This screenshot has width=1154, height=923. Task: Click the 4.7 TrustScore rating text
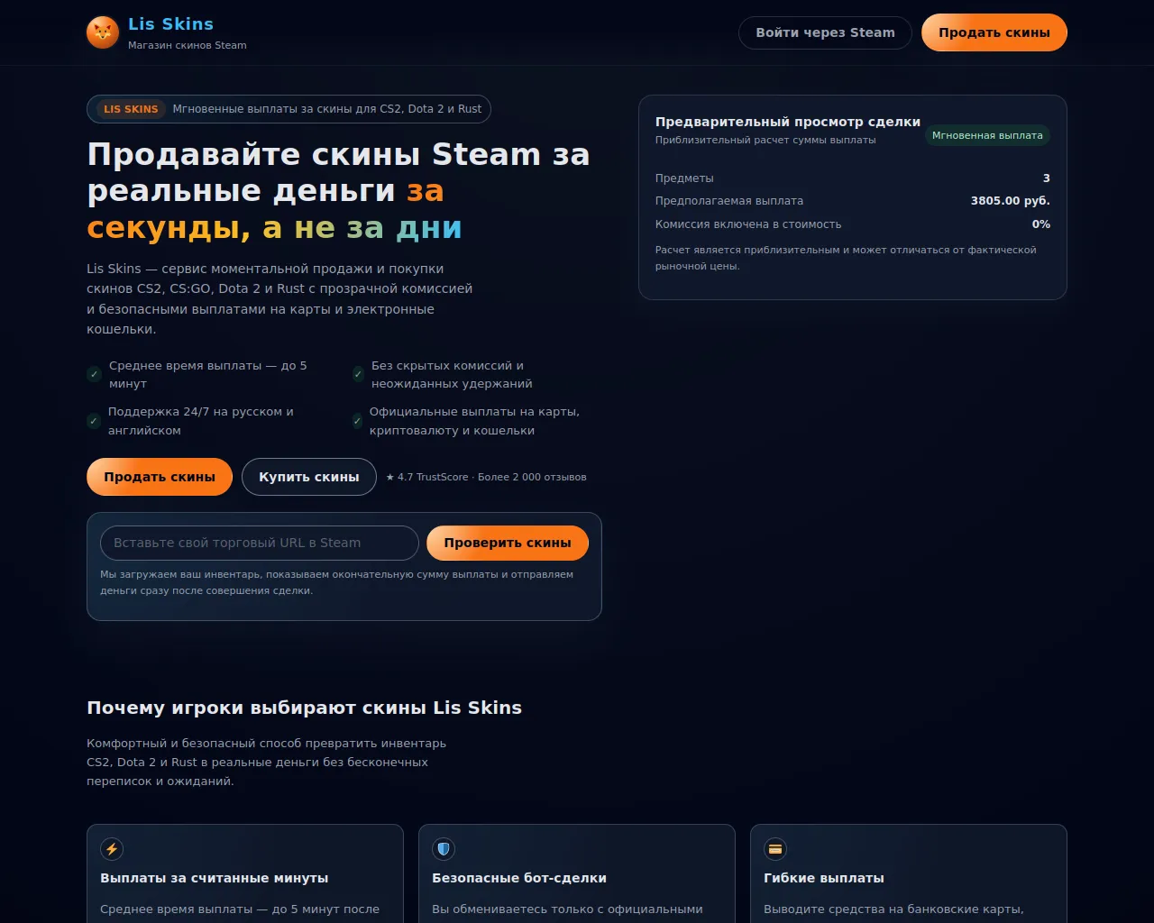pos(486,477)
